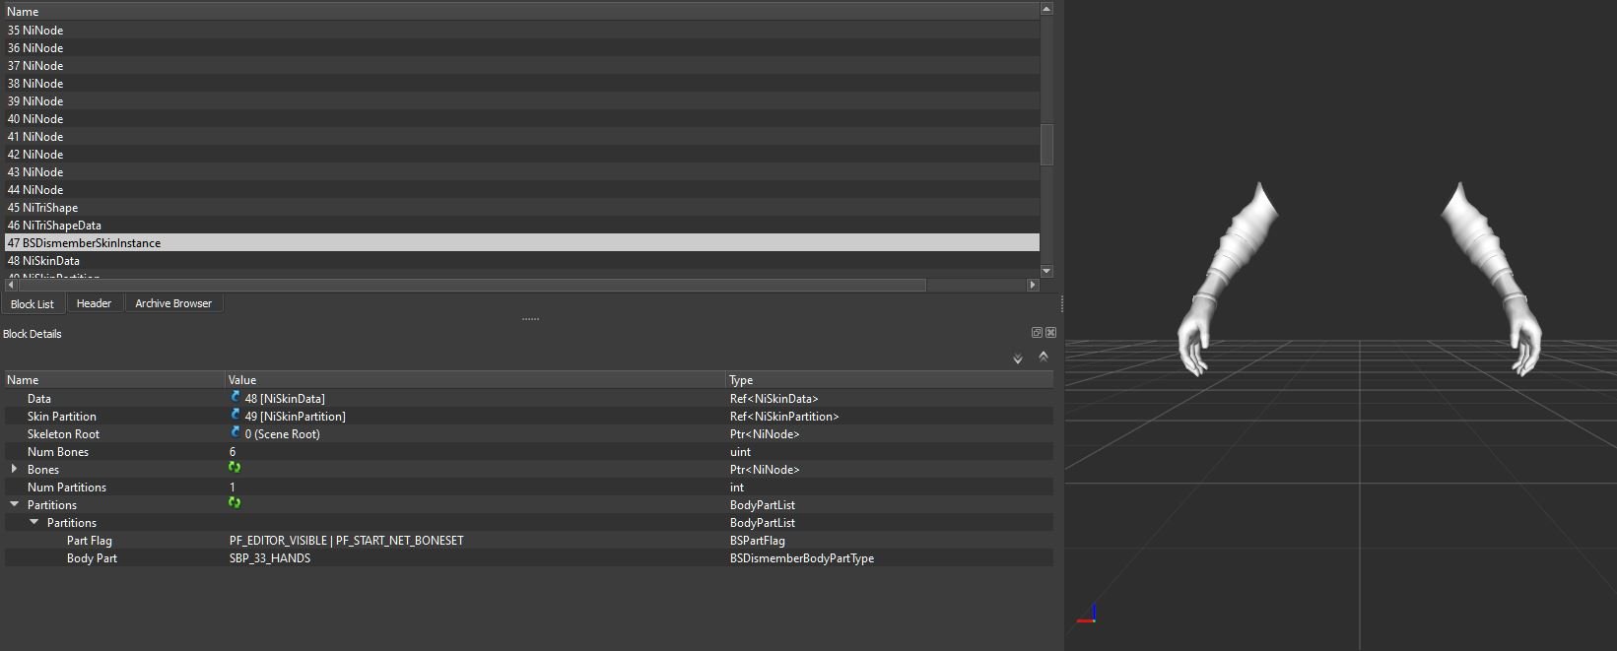Click the axis gizmo in the 3D viewport
Image resolution: width=1617 pixels, height=651 pixels.
pyautogui.click(x=1087, y=614)
